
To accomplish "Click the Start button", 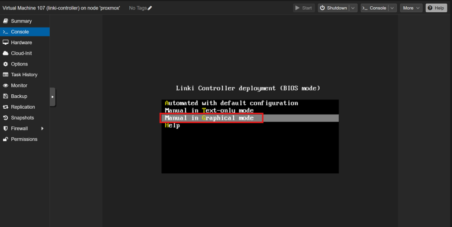I will point(304,8).
